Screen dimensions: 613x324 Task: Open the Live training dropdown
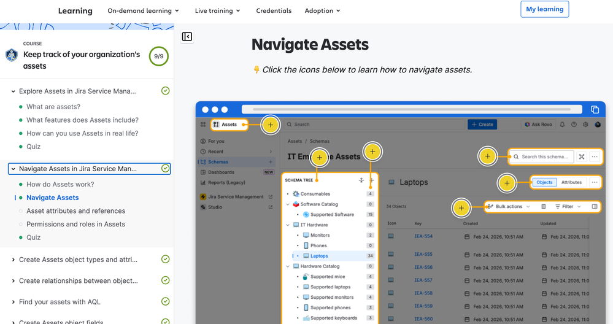[217, 10]
